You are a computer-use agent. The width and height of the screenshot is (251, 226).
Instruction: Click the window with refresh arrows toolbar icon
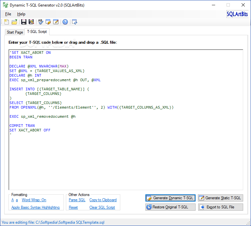[75, 22]
